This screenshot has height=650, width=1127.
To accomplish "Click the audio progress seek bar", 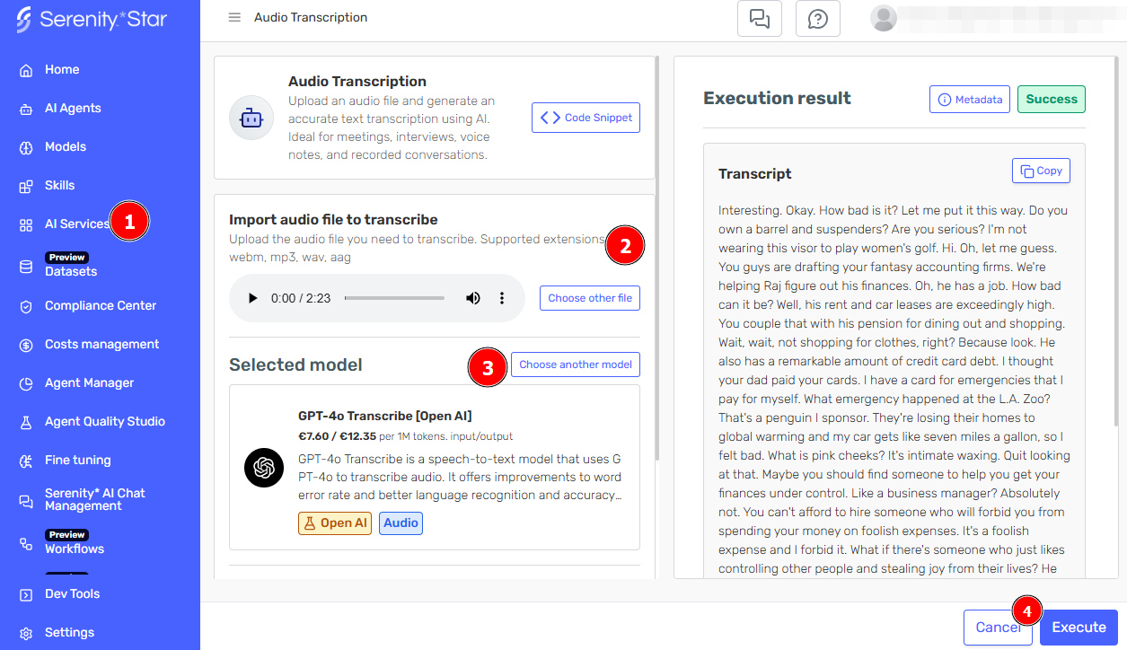I will 394,298.
